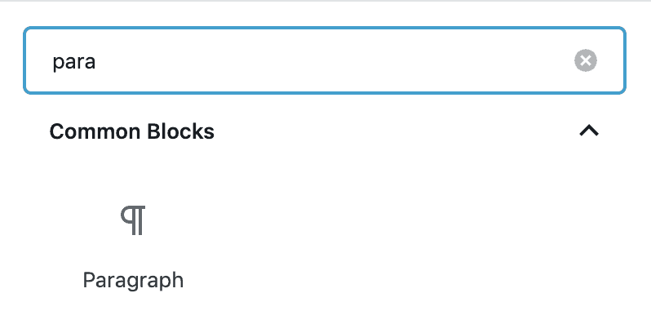This screenshot has height=333, width=651.
Task: Click the ¶ symbol in search results
Action: [133, 220]
